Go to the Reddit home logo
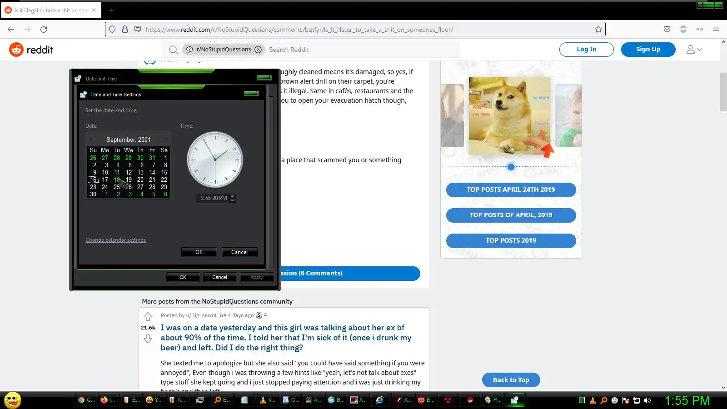 coord(31,50)
